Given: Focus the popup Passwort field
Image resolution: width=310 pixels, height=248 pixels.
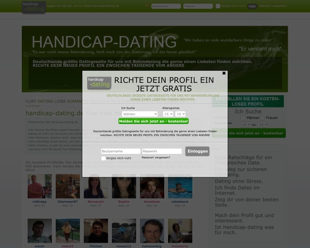Looking at the screenshot, I should coord(162,152).
